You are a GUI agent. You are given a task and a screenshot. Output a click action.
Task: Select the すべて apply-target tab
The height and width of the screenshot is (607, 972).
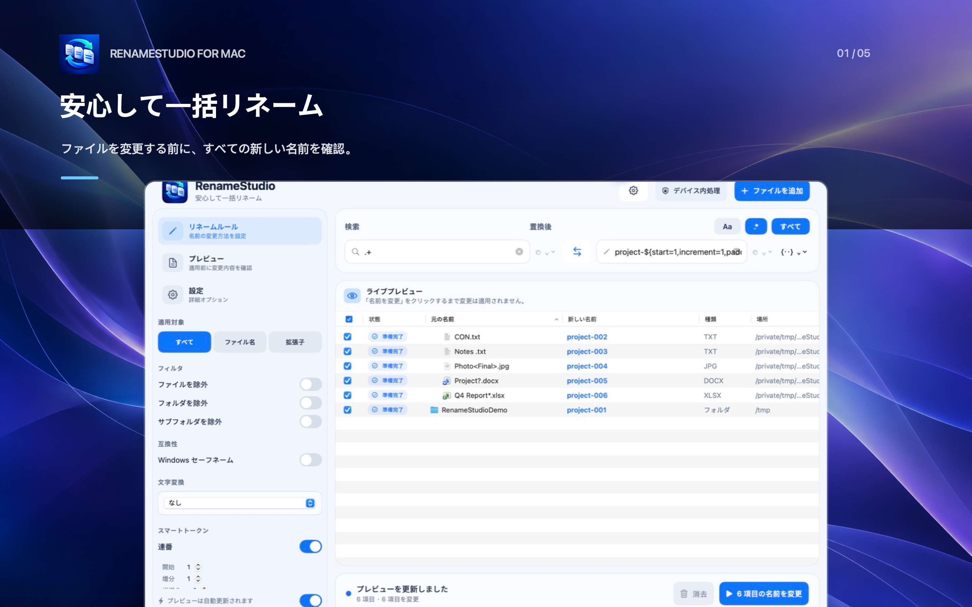pos(184,342)
